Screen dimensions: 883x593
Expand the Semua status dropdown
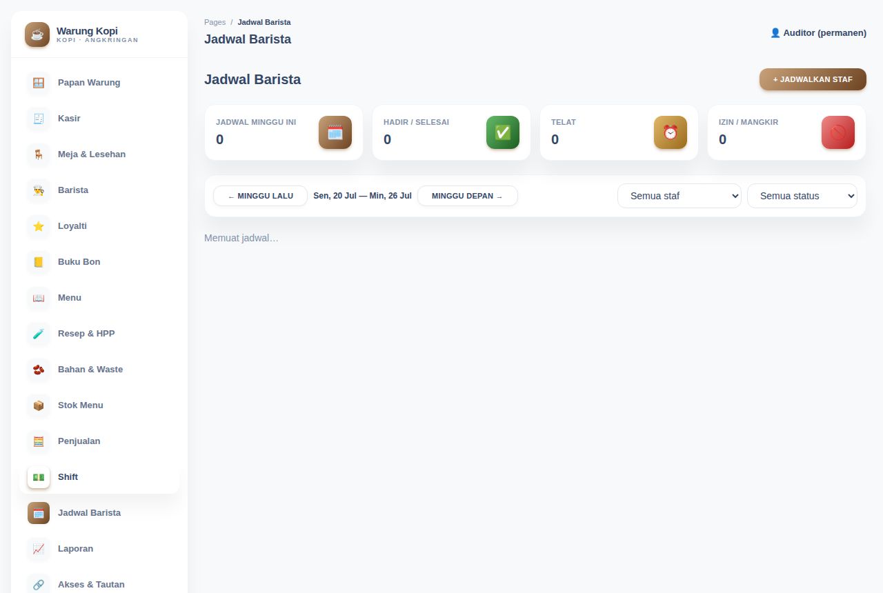coord(802,196)
